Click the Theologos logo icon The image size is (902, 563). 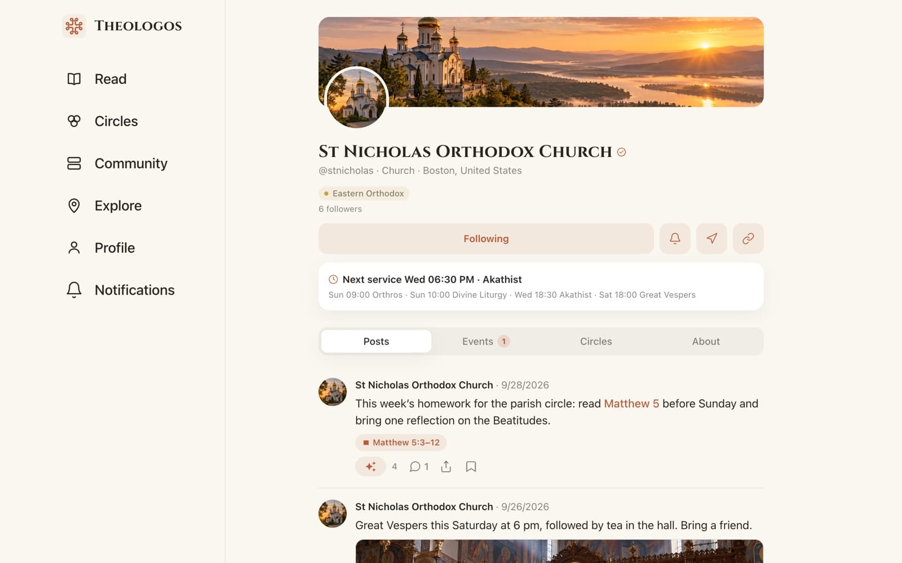tap(74, 26)
